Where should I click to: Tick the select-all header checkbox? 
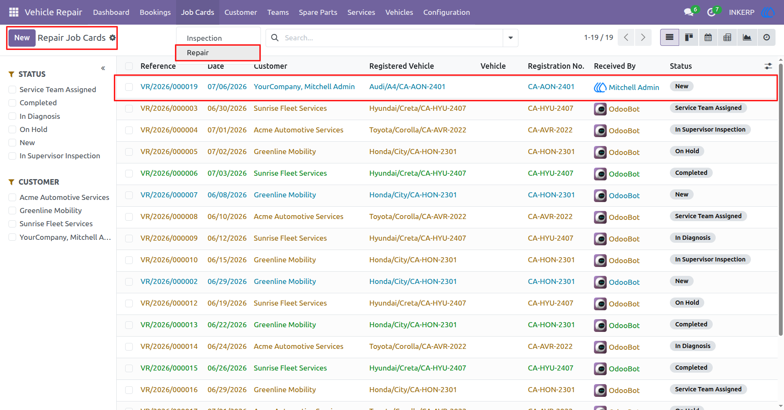pos(129,66)
